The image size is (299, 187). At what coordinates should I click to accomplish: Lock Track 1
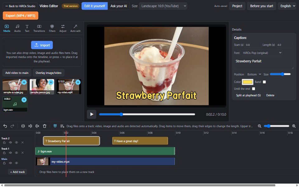[4, 153]
